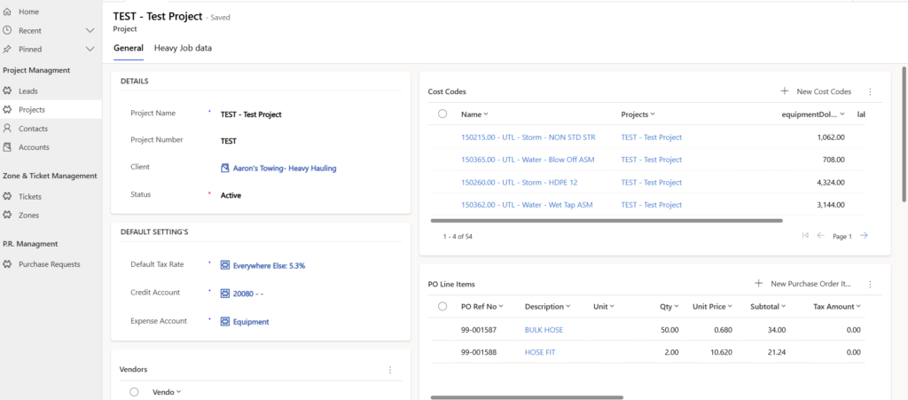908x400 pixels.
Task: Click the Purchase Requests sidebar icon
Action: [x=8, y=263]
